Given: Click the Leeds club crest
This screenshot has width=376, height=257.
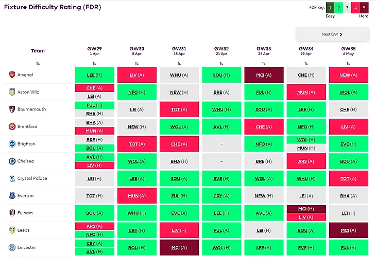Looking at the screenshot, I should (12, 230).
